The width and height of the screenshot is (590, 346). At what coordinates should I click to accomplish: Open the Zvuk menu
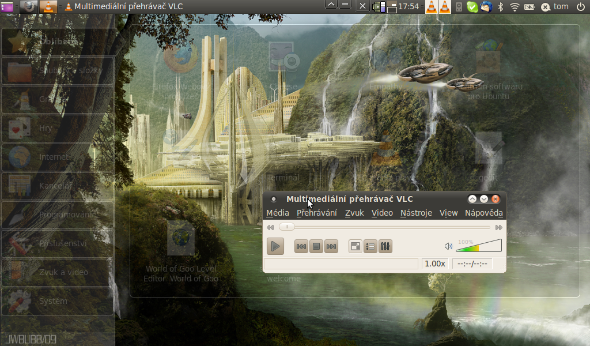pos(354,213)
